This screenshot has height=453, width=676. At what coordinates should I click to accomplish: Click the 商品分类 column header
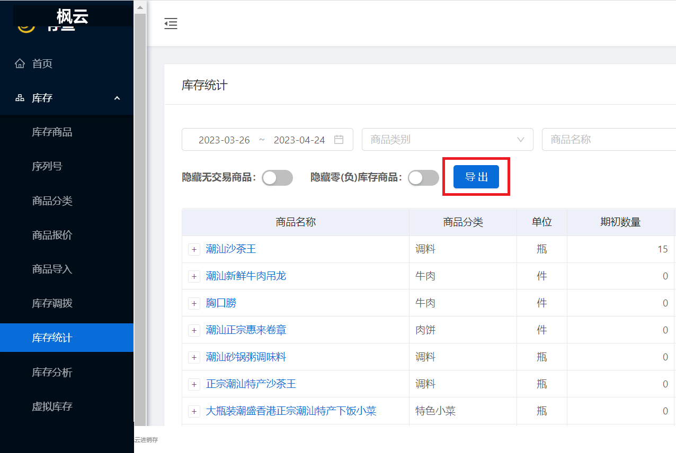point(463,222)
